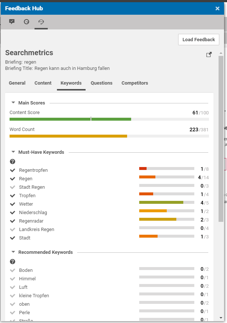Viewport: 227px width, 323px height.
Task: Click the scroll-up arrow on the right edge
Action: pos(221,53)
